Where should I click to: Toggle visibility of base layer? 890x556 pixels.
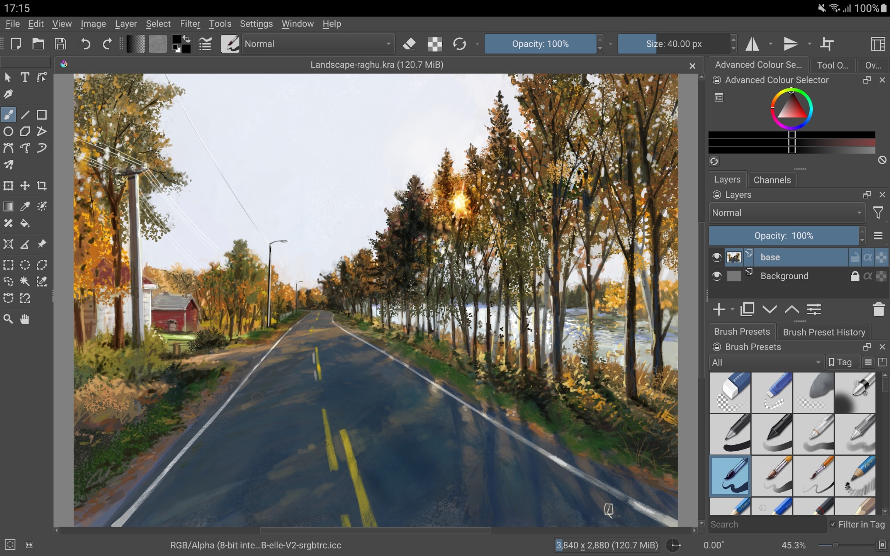pyautogui.click(x=717, y=256)
